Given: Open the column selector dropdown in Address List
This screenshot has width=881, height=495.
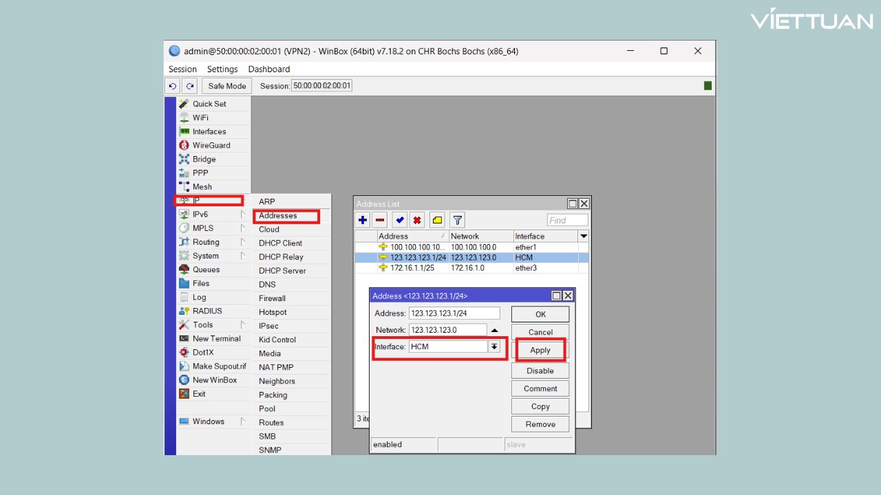Looking at the screenshot, I should click(x=584, y=236).
